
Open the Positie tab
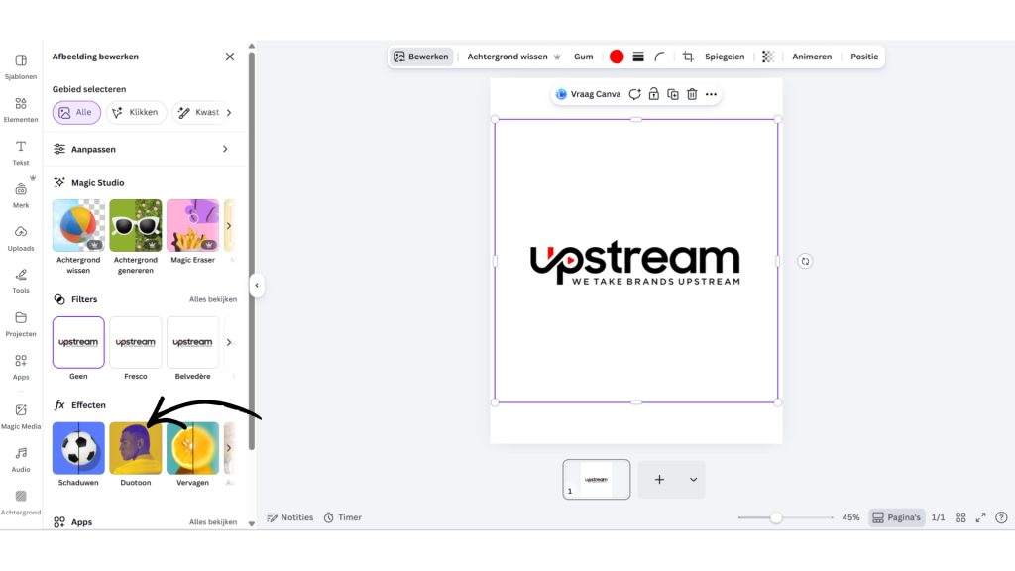tap(864, 57)
